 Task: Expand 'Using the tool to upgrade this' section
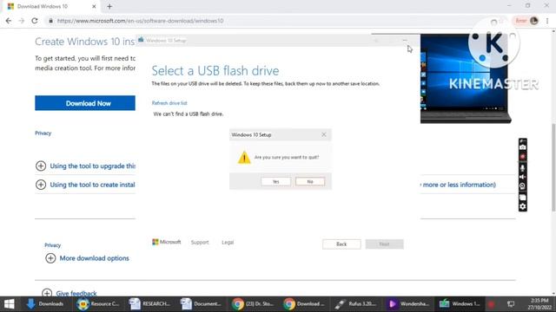pos(85,166)
